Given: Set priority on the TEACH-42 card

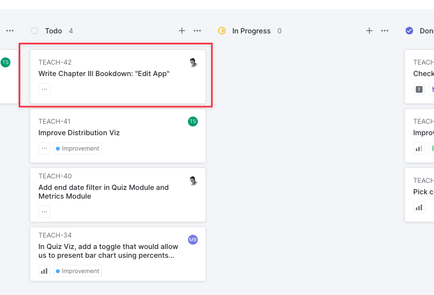Looking at the screenshot, I should point(44,89).
